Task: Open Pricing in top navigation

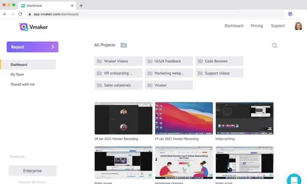Action: [x=257, y=26]
